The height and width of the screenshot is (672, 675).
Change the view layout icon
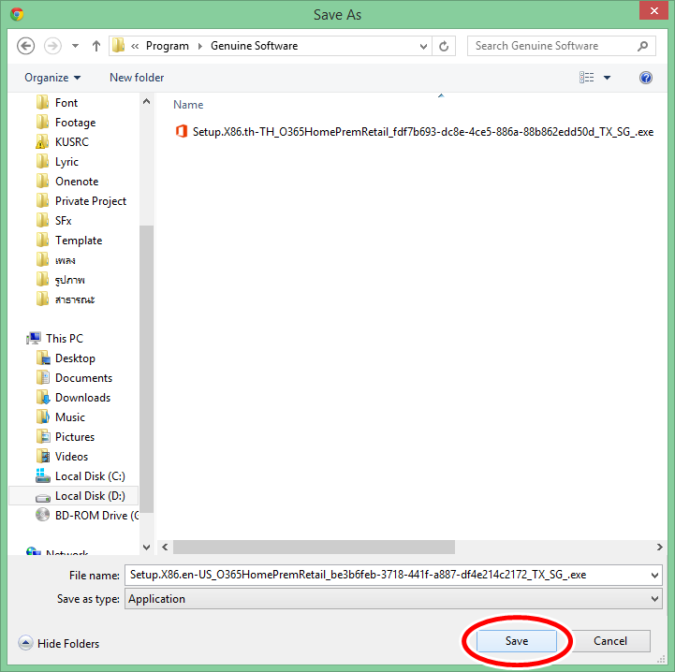586,78
